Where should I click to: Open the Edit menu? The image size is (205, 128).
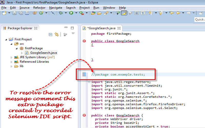pyautogui.click(x=13, y=8)
